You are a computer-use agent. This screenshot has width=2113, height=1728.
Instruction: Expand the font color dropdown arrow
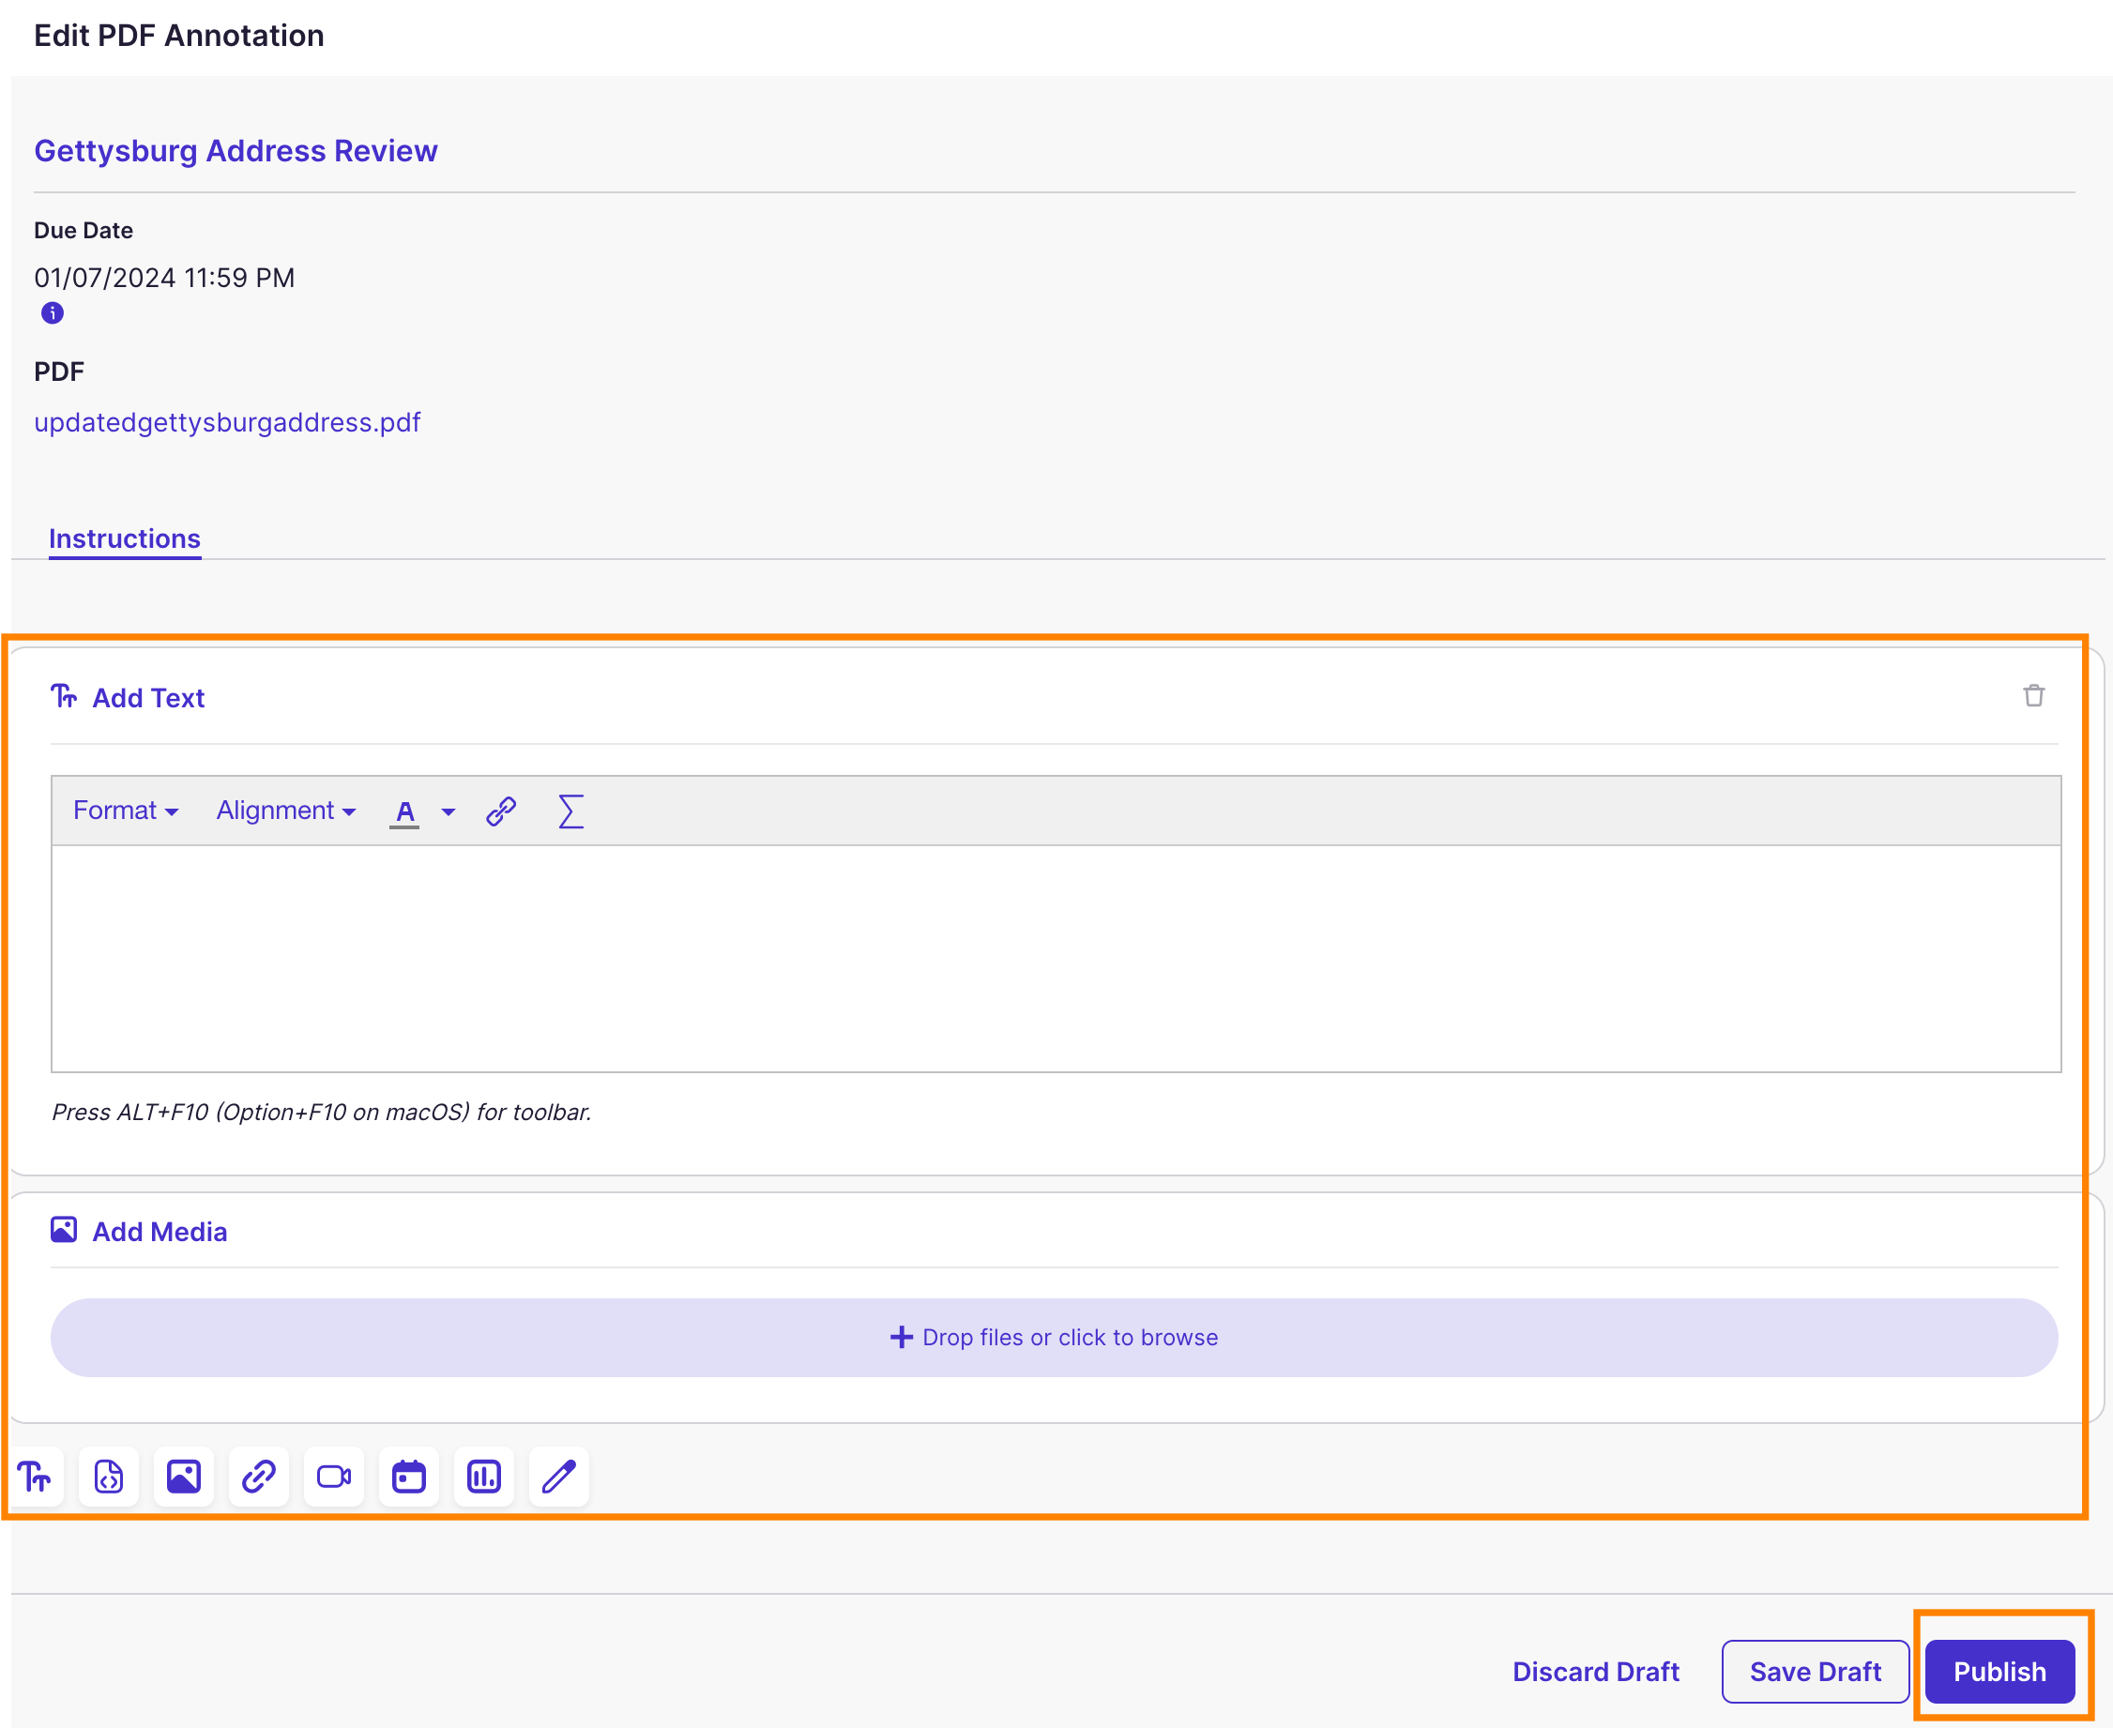[448, 811]
